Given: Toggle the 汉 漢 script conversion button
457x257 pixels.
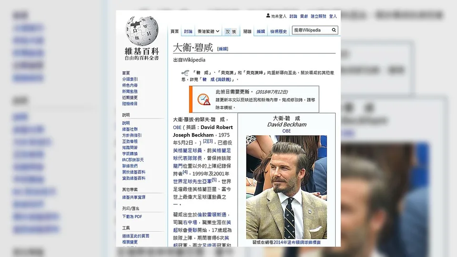Looking at the screenshot, I should (230, 31).
